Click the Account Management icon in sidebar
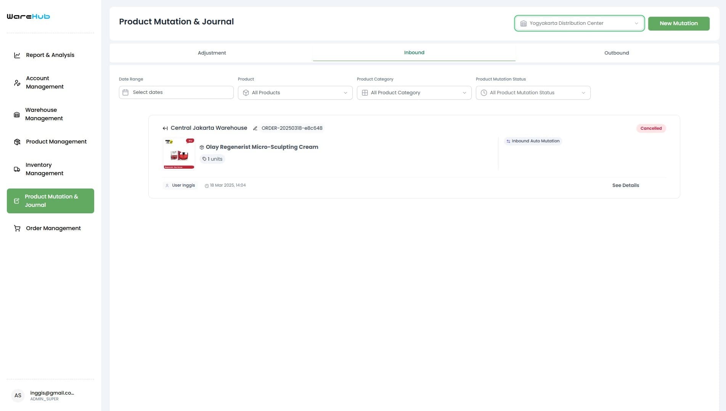The width and height of the screenshot is (726, 411). 17,82
